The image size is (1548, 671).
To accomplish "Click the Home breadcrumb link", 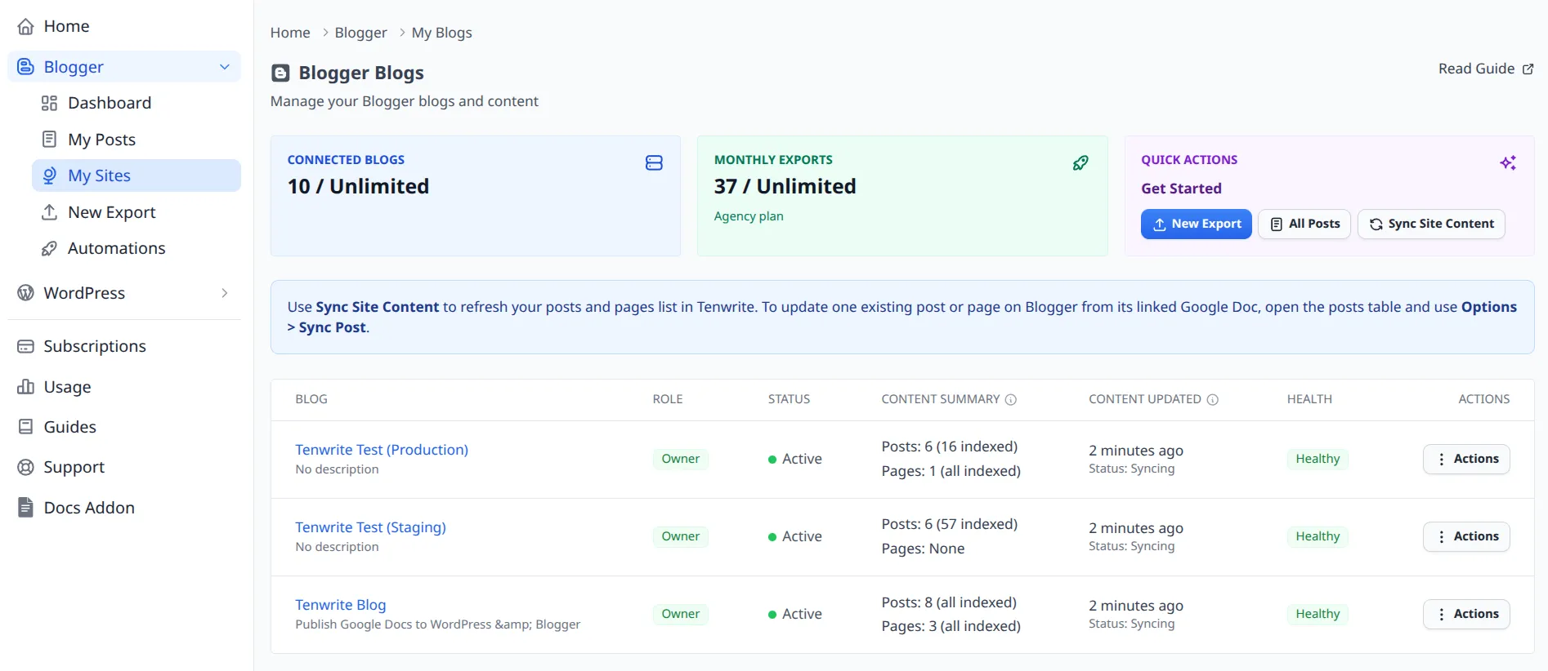I will pos(290,33).
